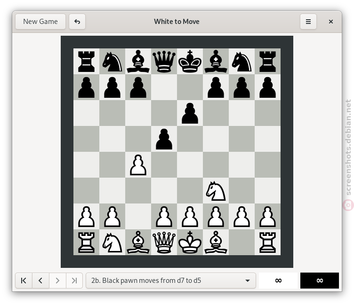Click the black knight on g8

pos(241,61)
